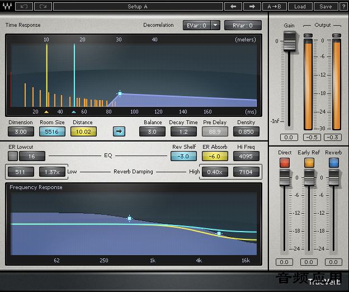
Task: Copy setup with A→B button
Action: pyautogui.click(x=274, y=7)
